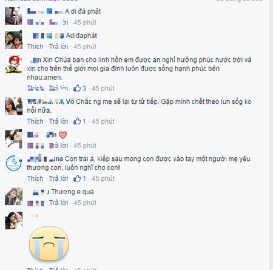
Task: Click the like icon on the 'tự tử tiếp' comment
Action: [77, 121]
